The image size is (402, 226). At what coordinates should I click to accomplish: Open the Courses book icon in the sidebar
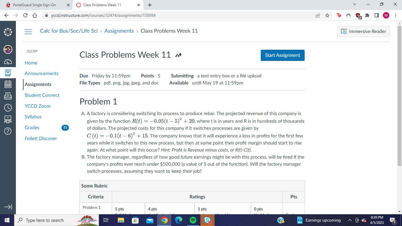8,73
